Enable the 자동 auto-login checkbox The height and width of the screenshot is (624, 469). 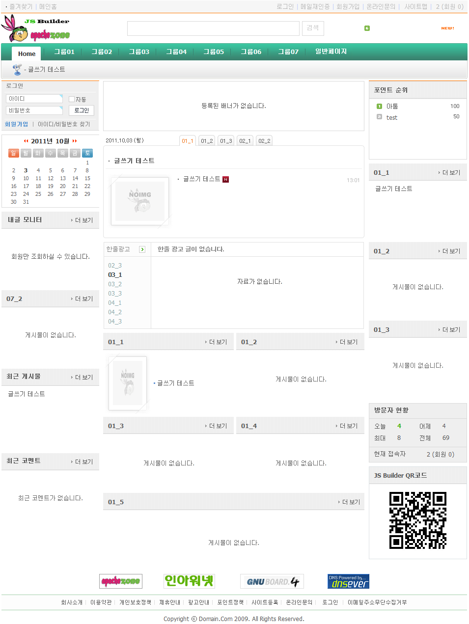72,99
